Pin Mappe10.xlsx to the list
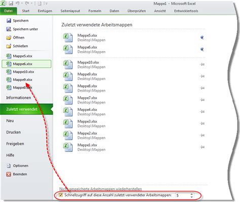This screenshot has height=202, width=240. pyautogui.click(x=202, y=64)
